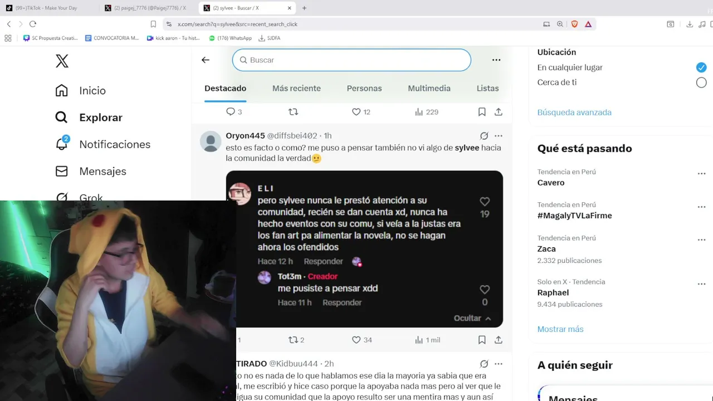Select 'Cerca de ti' location option
713x401 pixels.
click(x=701, y=82)
